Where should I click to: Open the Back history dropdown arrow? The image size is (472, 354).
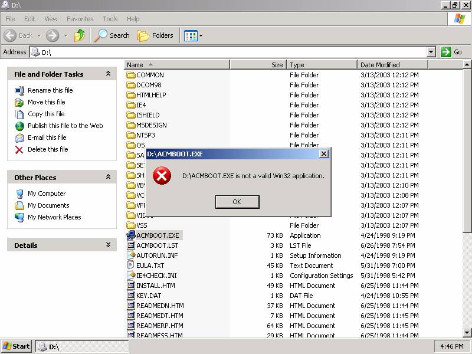click(x=39, y=35)
